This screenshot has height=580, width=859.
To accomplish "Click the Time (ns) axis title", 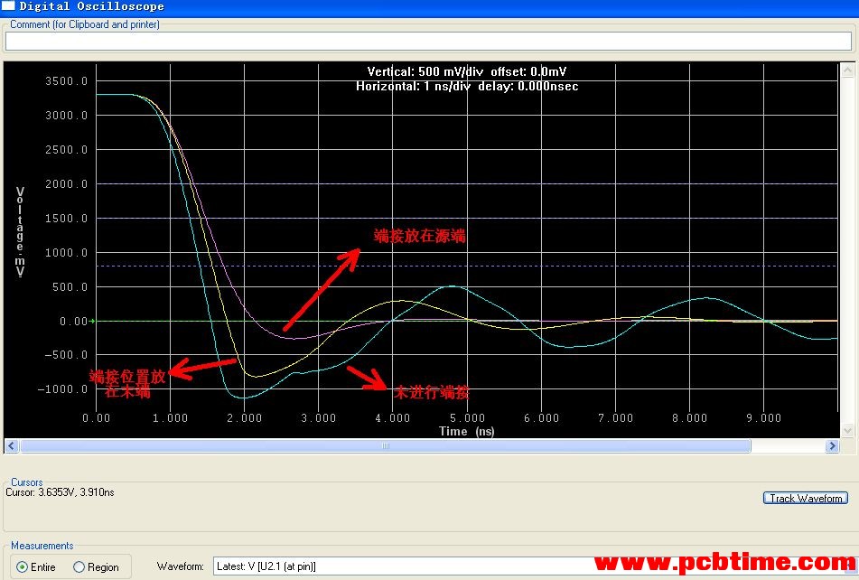I will coord(467,431).
